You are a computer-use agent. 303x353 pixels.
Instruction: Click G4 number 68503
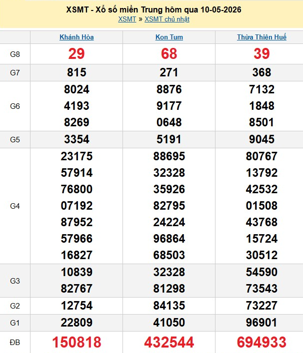169,255
